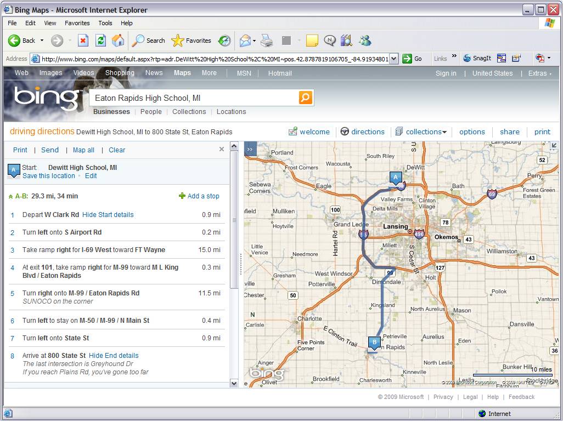563x422 pixels.
Task: Click the blue marker B on map
Action: click(374, 343)
